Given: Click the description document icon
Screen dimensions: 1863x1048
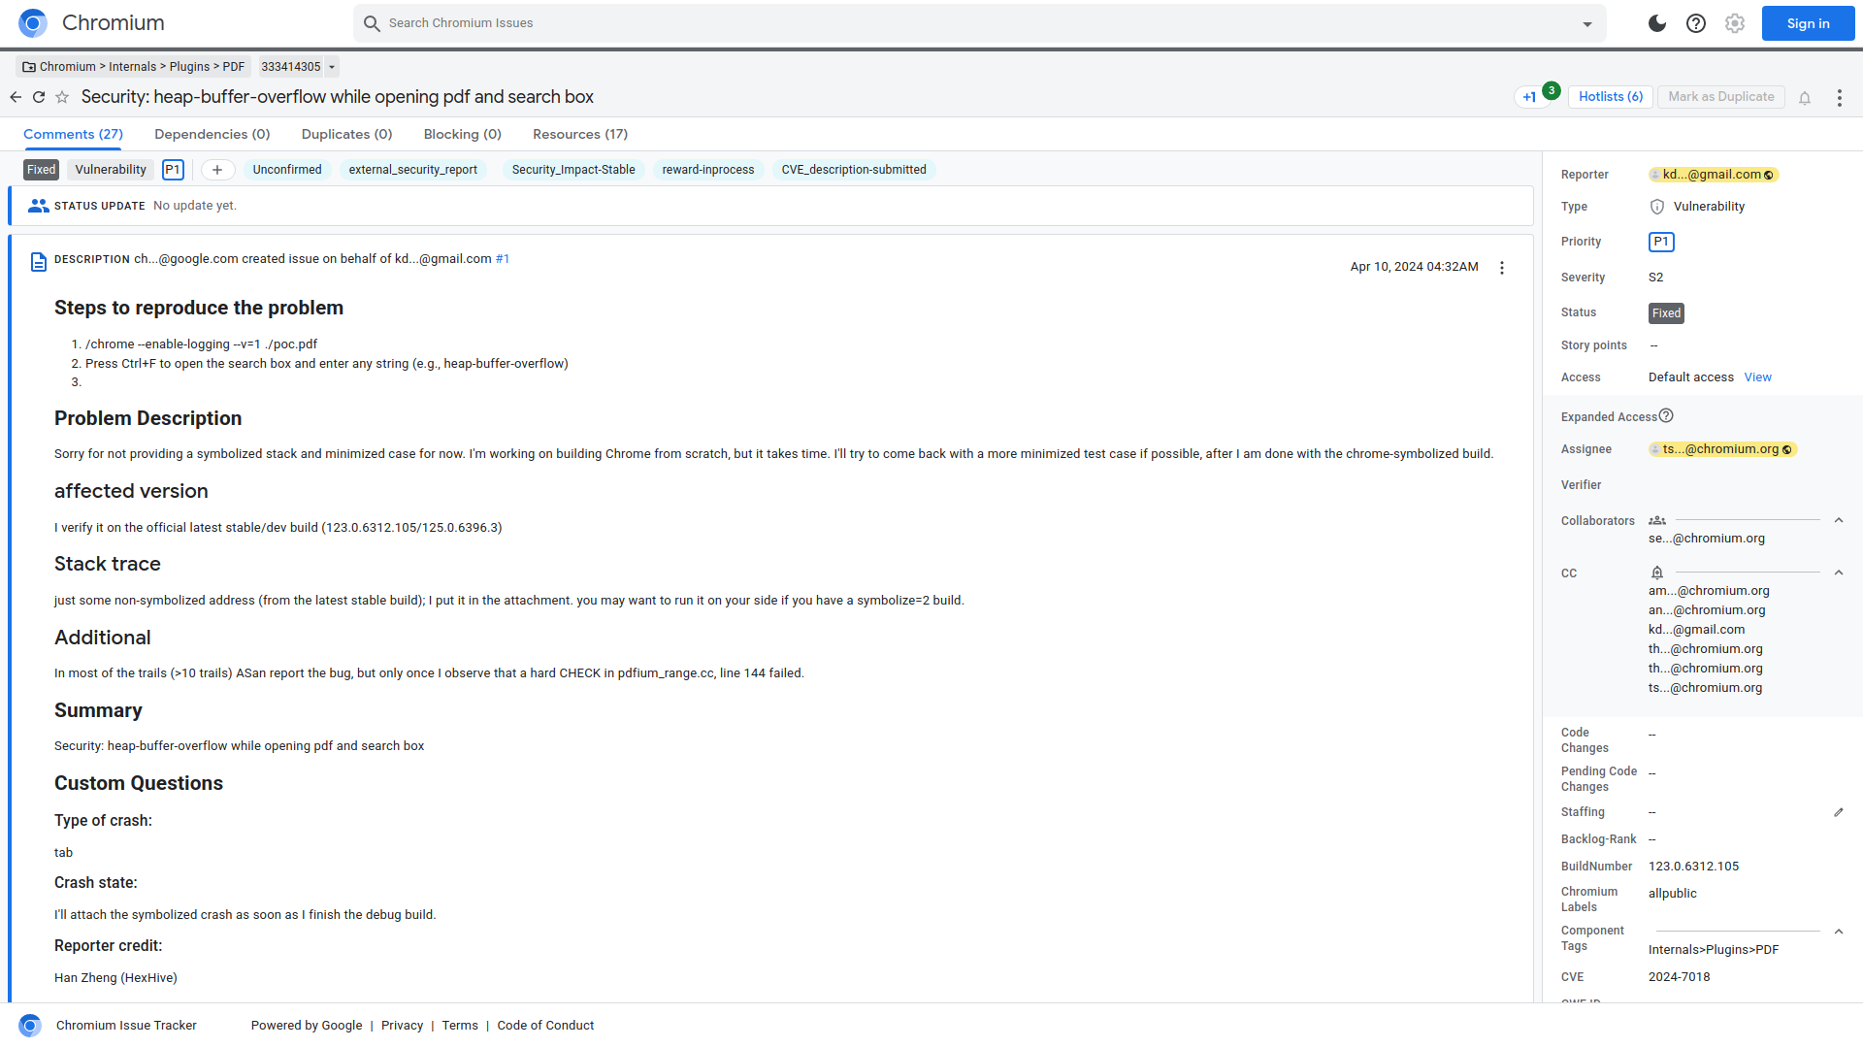Looking at the screenshot, I should (39, 262).
